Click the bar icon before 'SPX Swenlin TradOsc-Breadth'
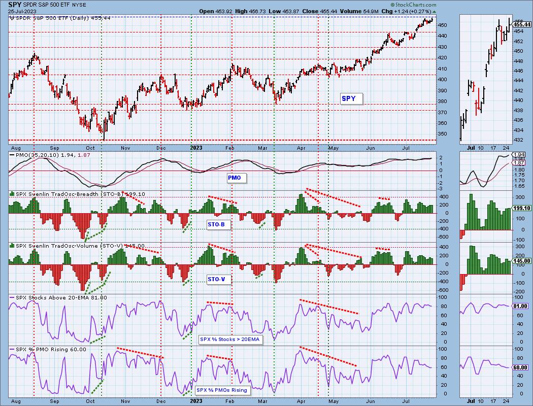This screenshot has height=406, width=533. (12, 194)
